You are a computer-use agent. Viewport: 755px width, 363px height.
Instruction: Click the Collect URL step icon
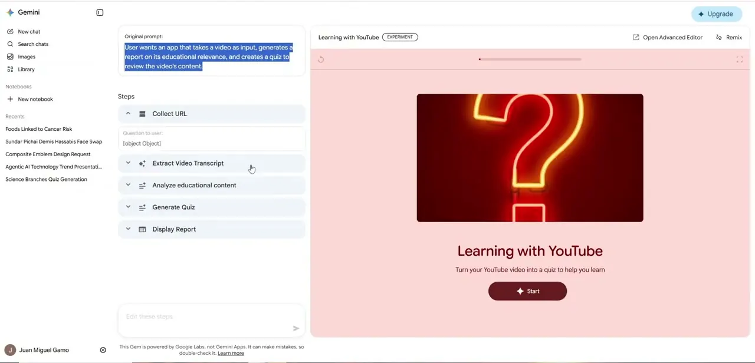coord(142,114)
